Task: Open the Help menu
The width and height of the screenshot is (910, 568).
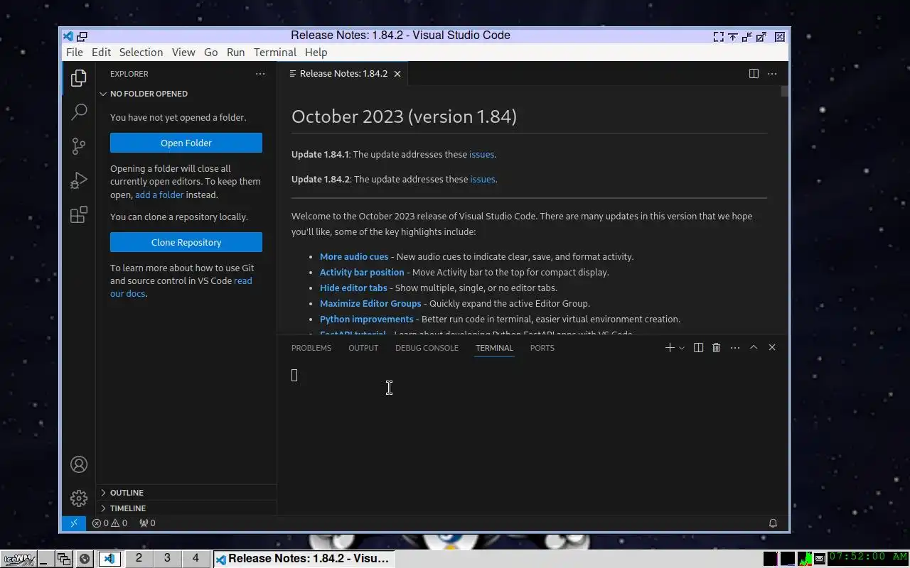Action: [x=316, y=53]
